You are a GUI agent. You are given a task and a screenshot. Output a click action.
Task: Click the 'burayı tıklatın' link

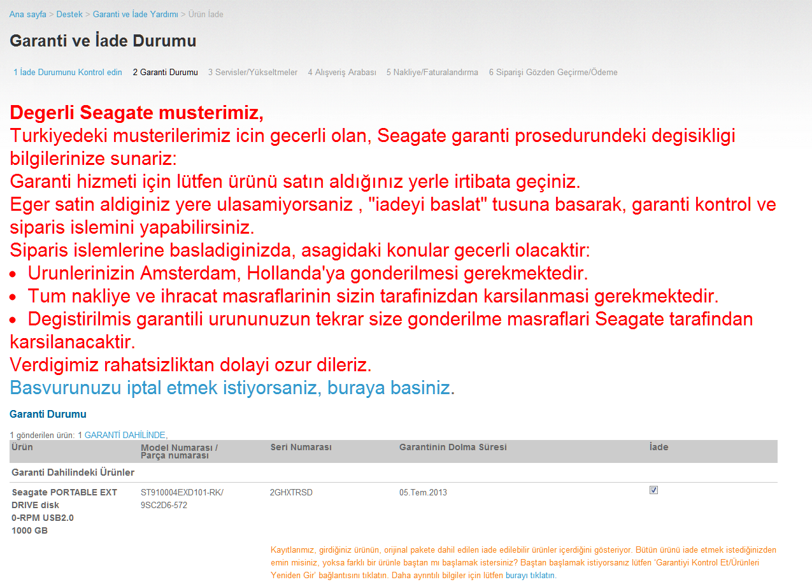(x=530, y=576)
